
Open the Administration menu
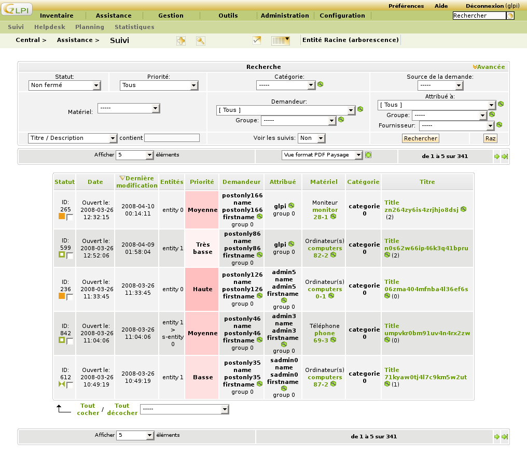[x=285, y=16]
